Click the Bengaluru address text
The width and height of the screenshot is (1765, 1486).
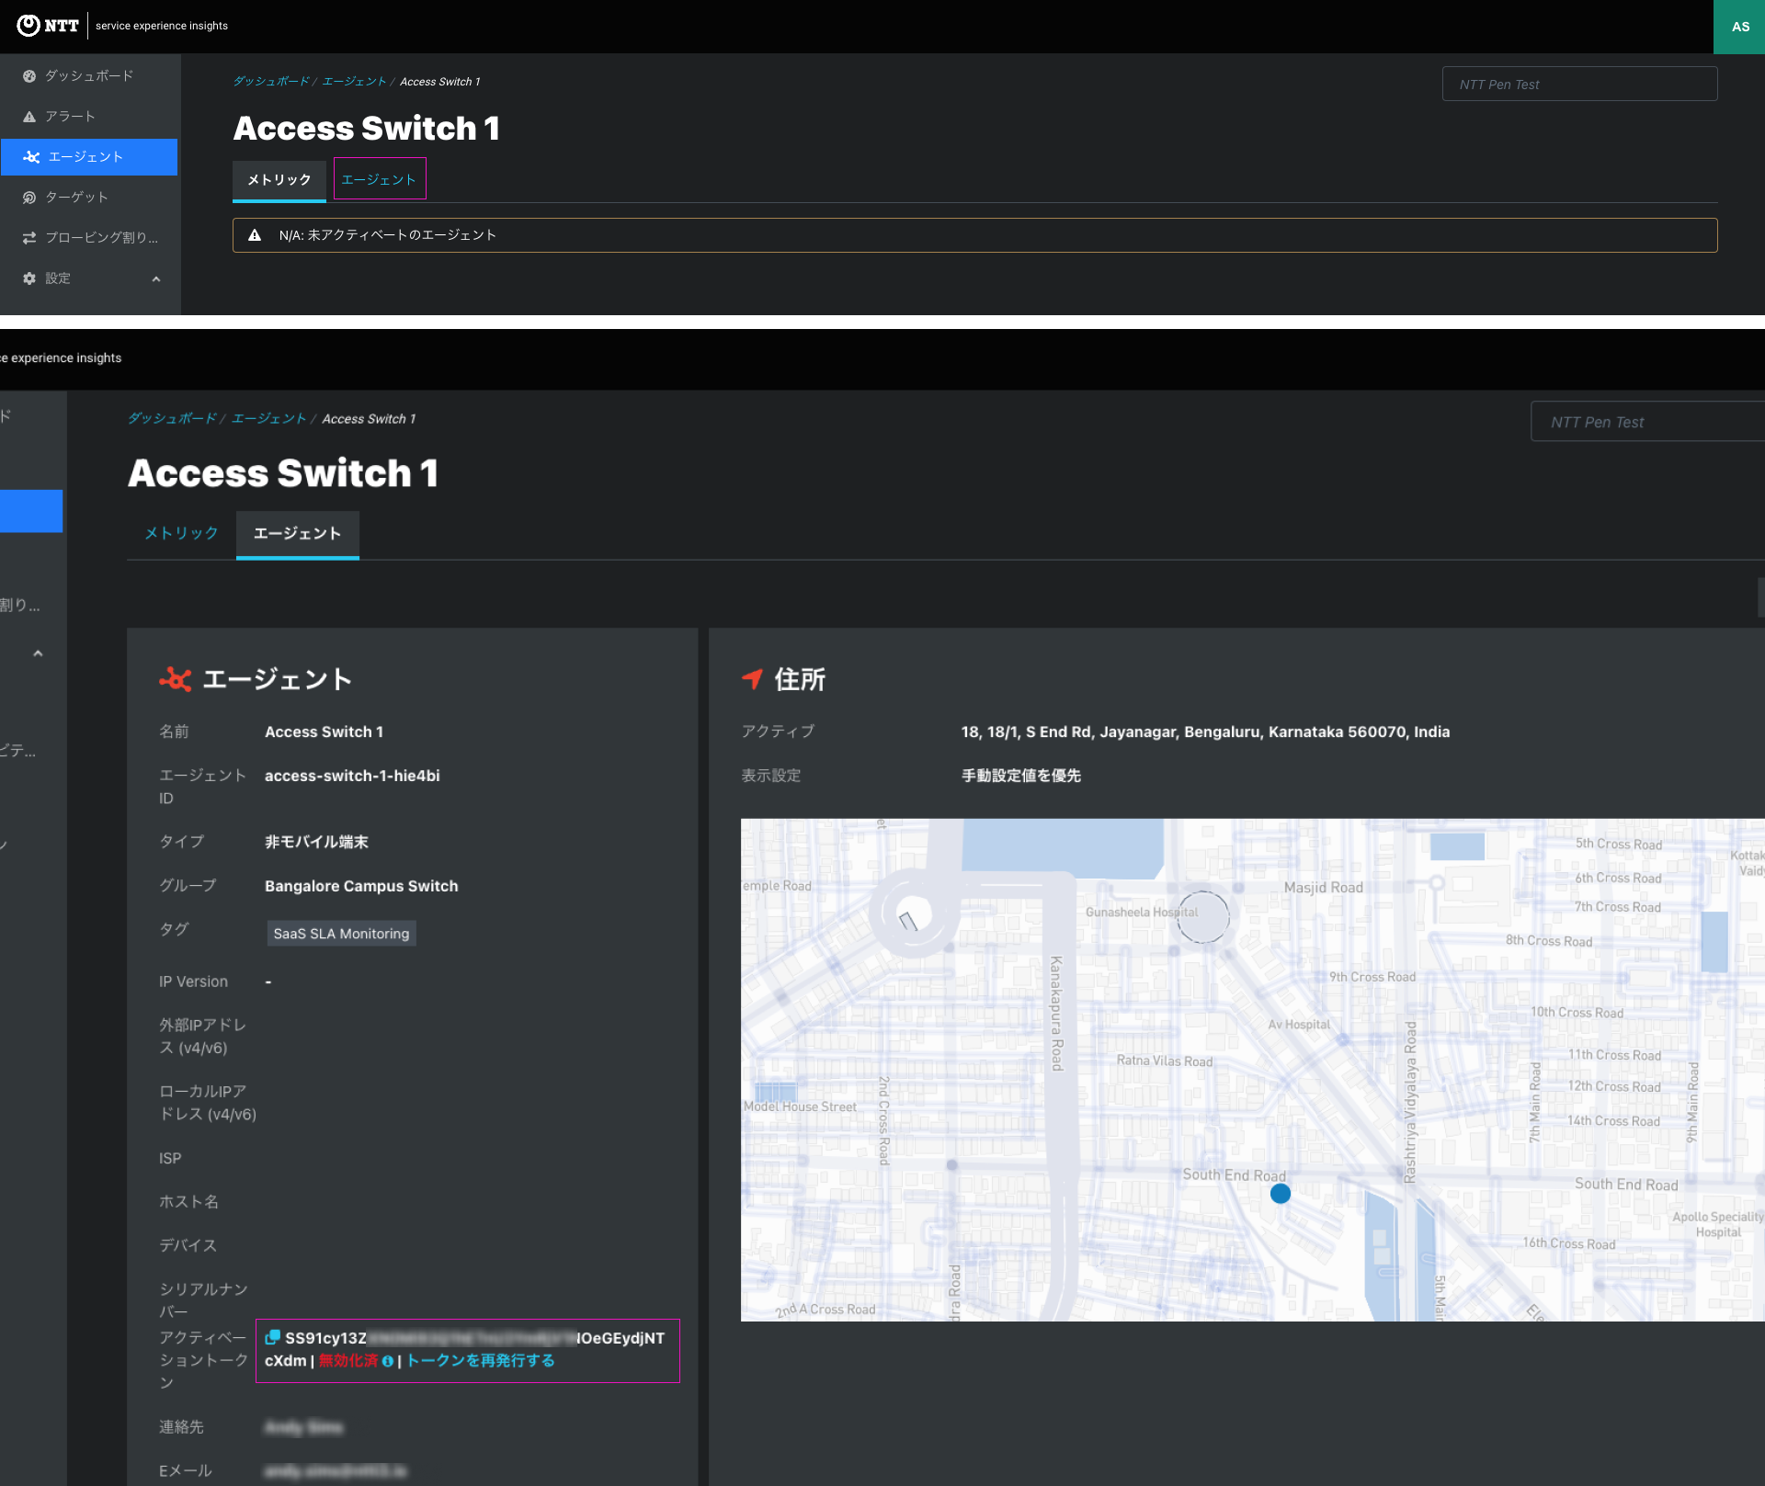click(x=1205, y=732)
